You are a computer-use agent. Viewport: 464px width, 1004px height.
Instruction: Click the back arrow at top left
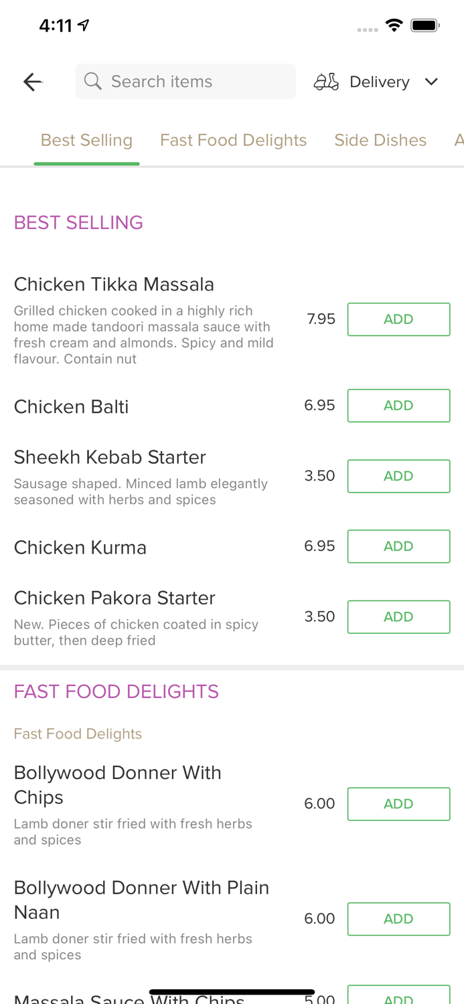(x=31, y=81)
